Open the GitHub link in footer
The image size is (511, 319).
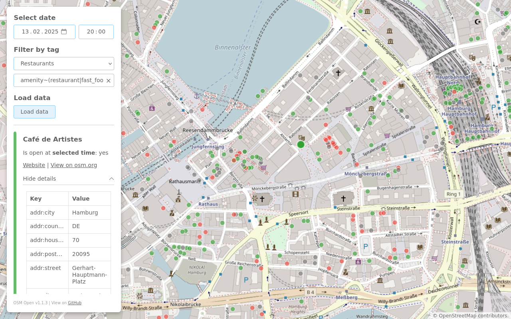(x=75, y=303)
